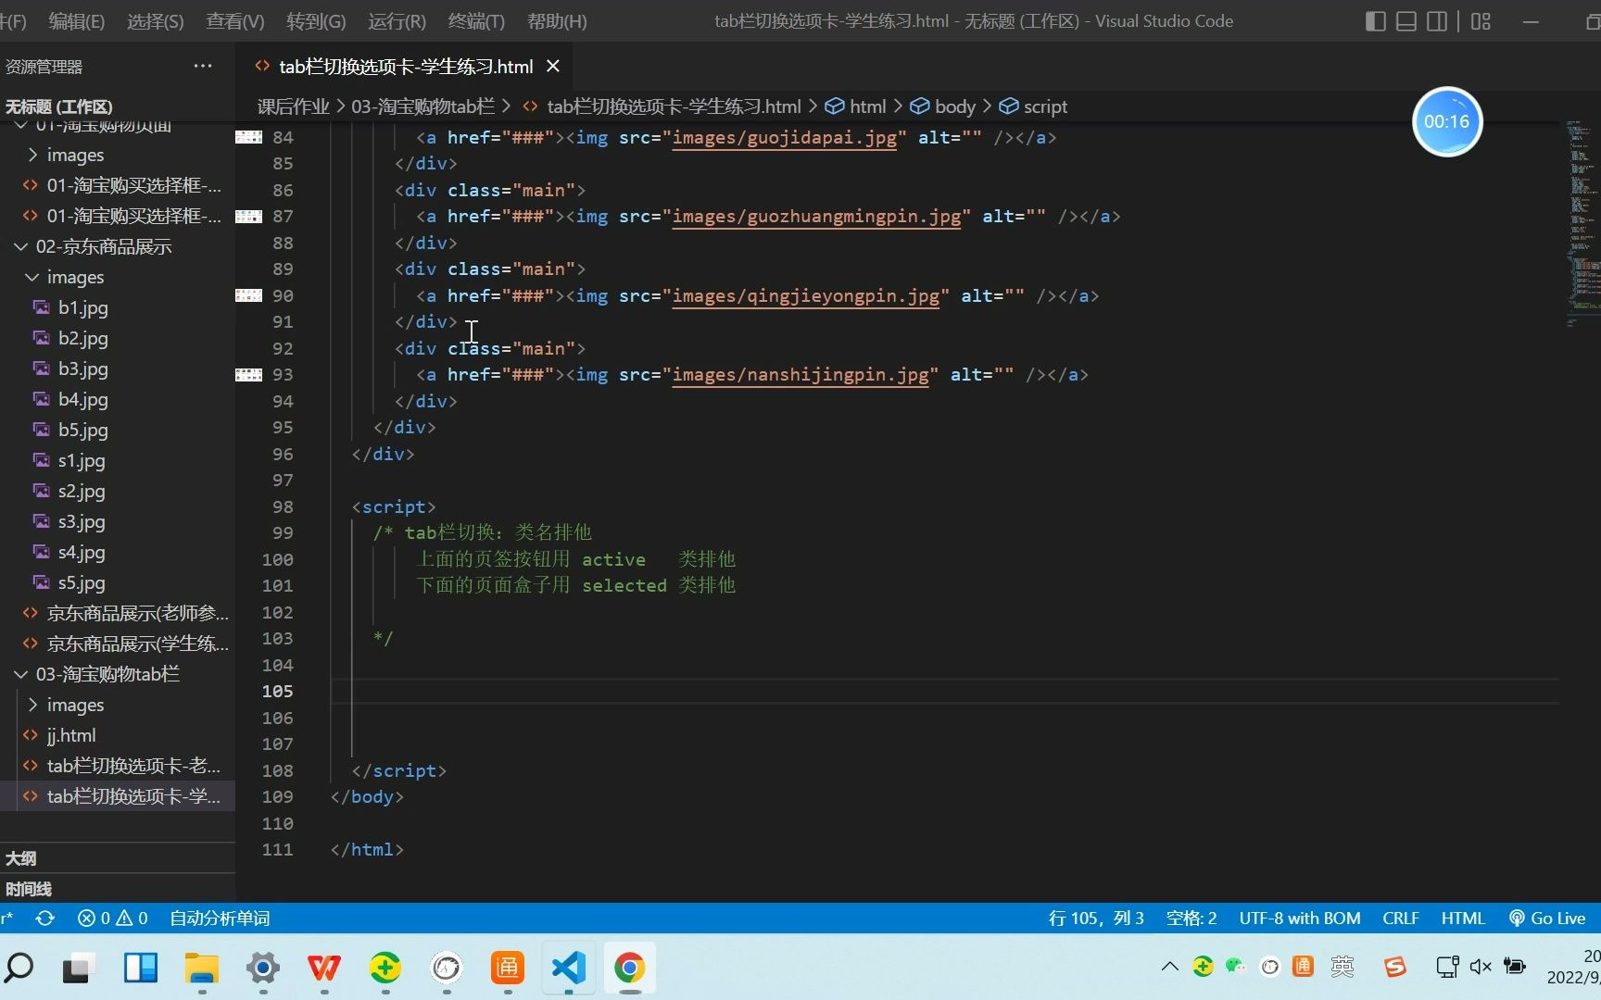
Task: Click 课后作业 breadcrumb
Action: 293,106
